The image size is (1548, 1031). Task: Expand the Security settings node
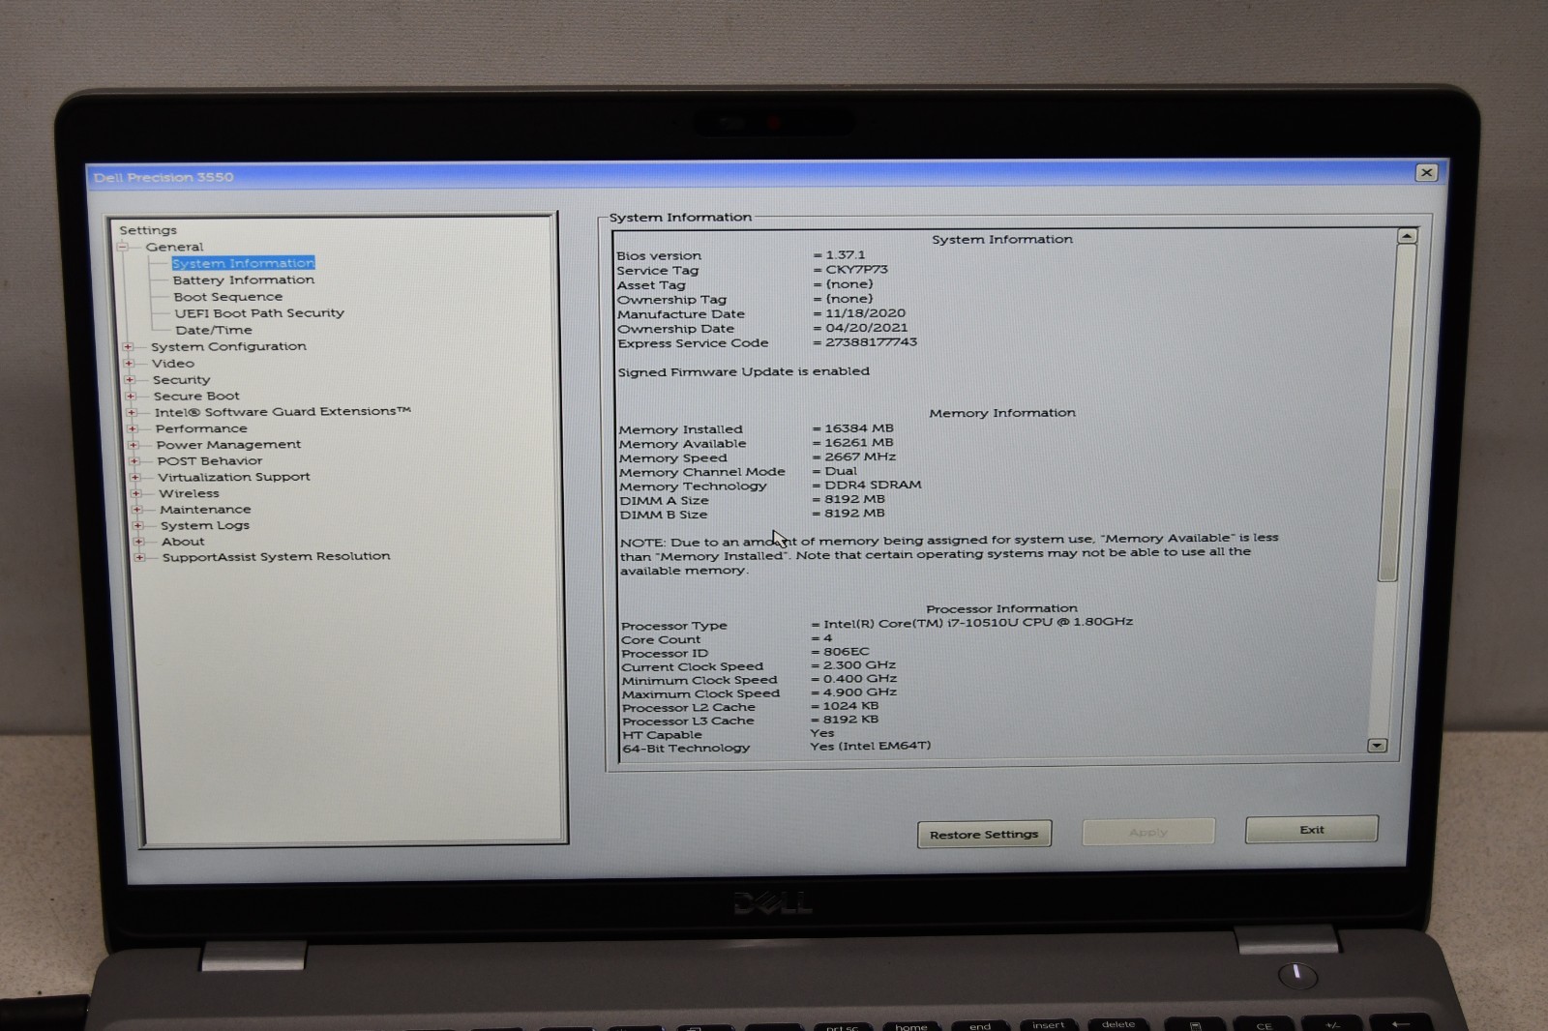(x=130, y=379)
